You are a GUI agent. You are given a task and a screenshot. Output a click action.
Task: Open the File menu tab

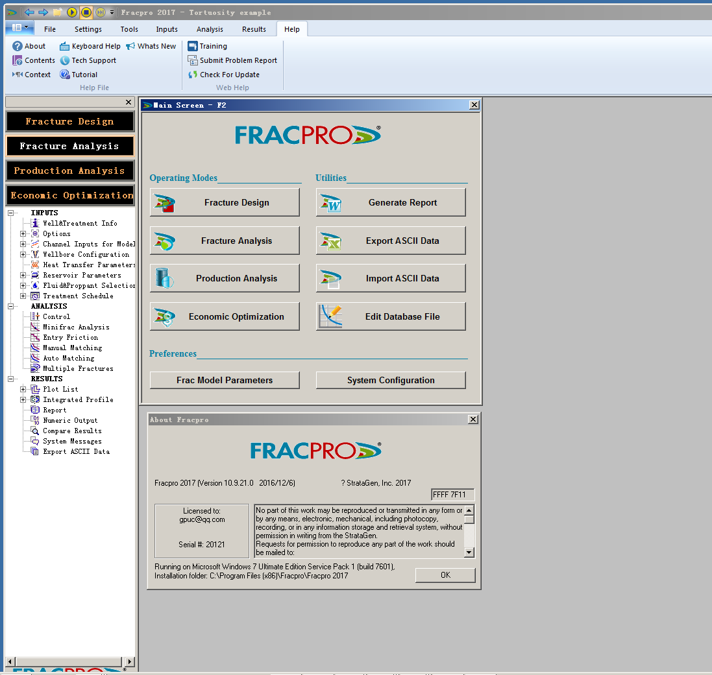(x=50, y=29)
